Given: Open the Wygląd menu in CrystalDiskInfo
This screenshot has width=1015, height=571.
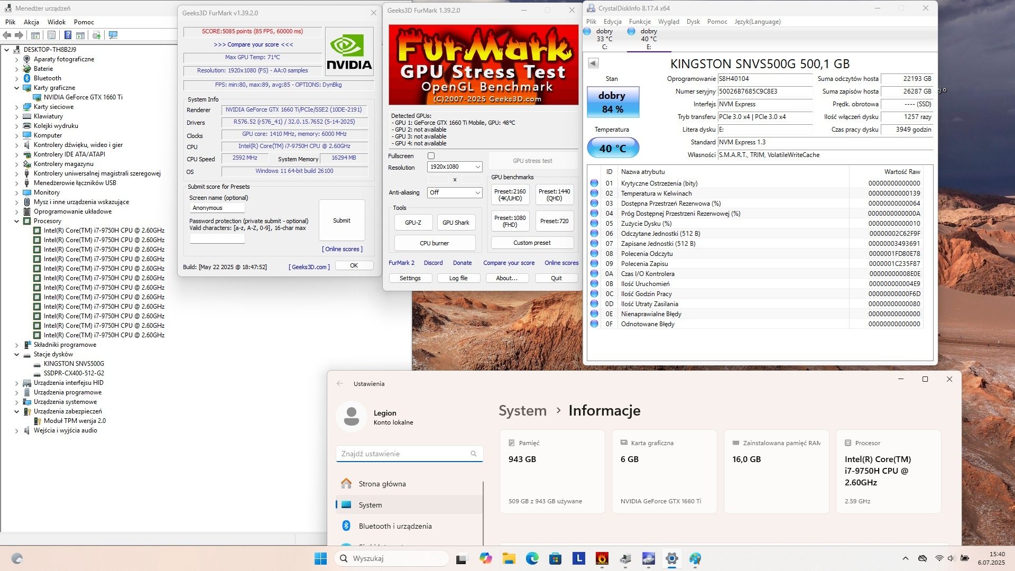Looking at the screenshot, I should tap(668, 22).
